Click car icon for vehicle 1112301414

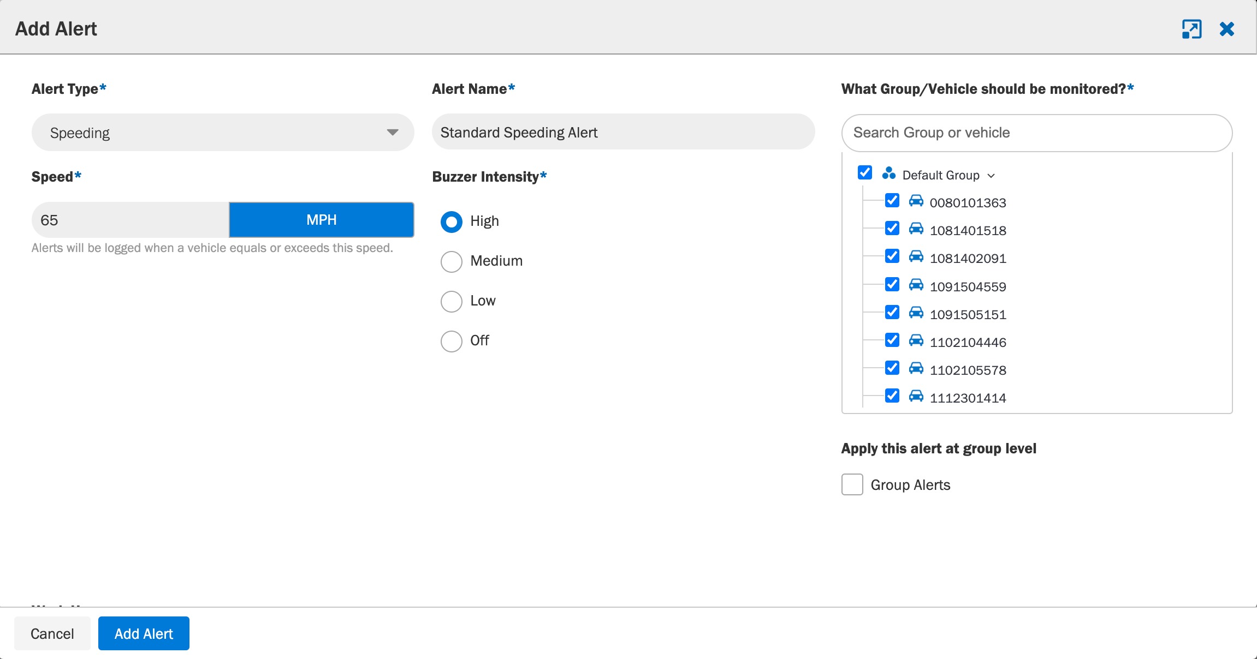point(916,396)
